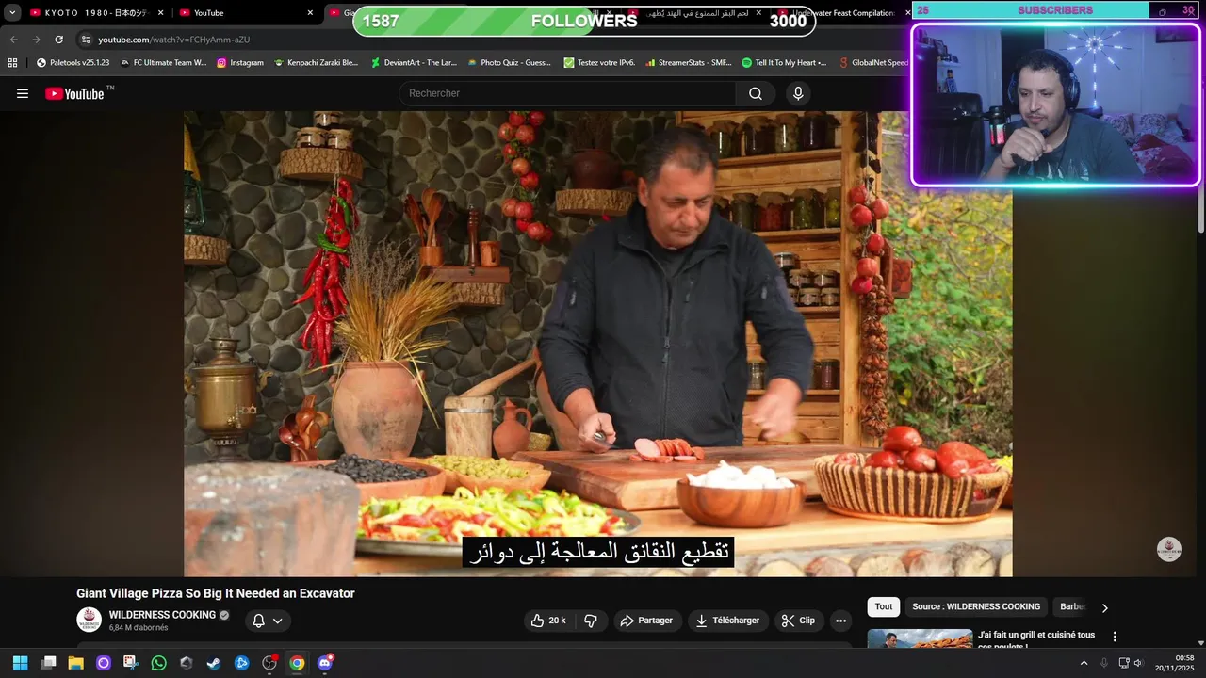Image resolution: width=1206 pixels, height=678 pixels.
Task: Reload the page in Chrome
Action: point(58,40)
